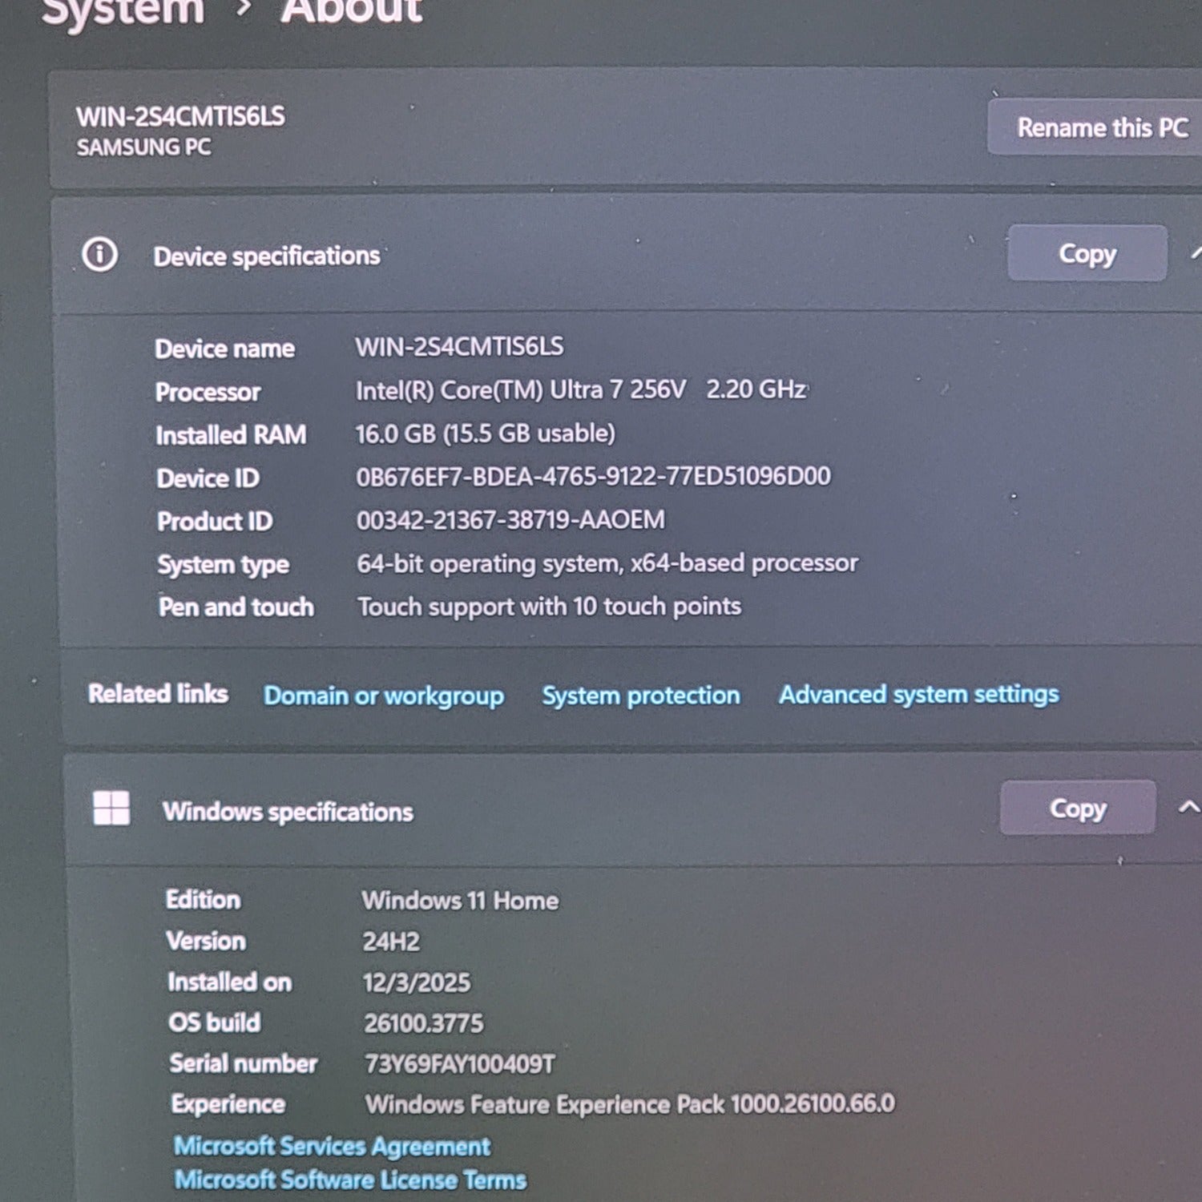Open Microsoft Software License Terms
The width and height of the screenshot is (1202, 1202).
tap(350, 1180)
